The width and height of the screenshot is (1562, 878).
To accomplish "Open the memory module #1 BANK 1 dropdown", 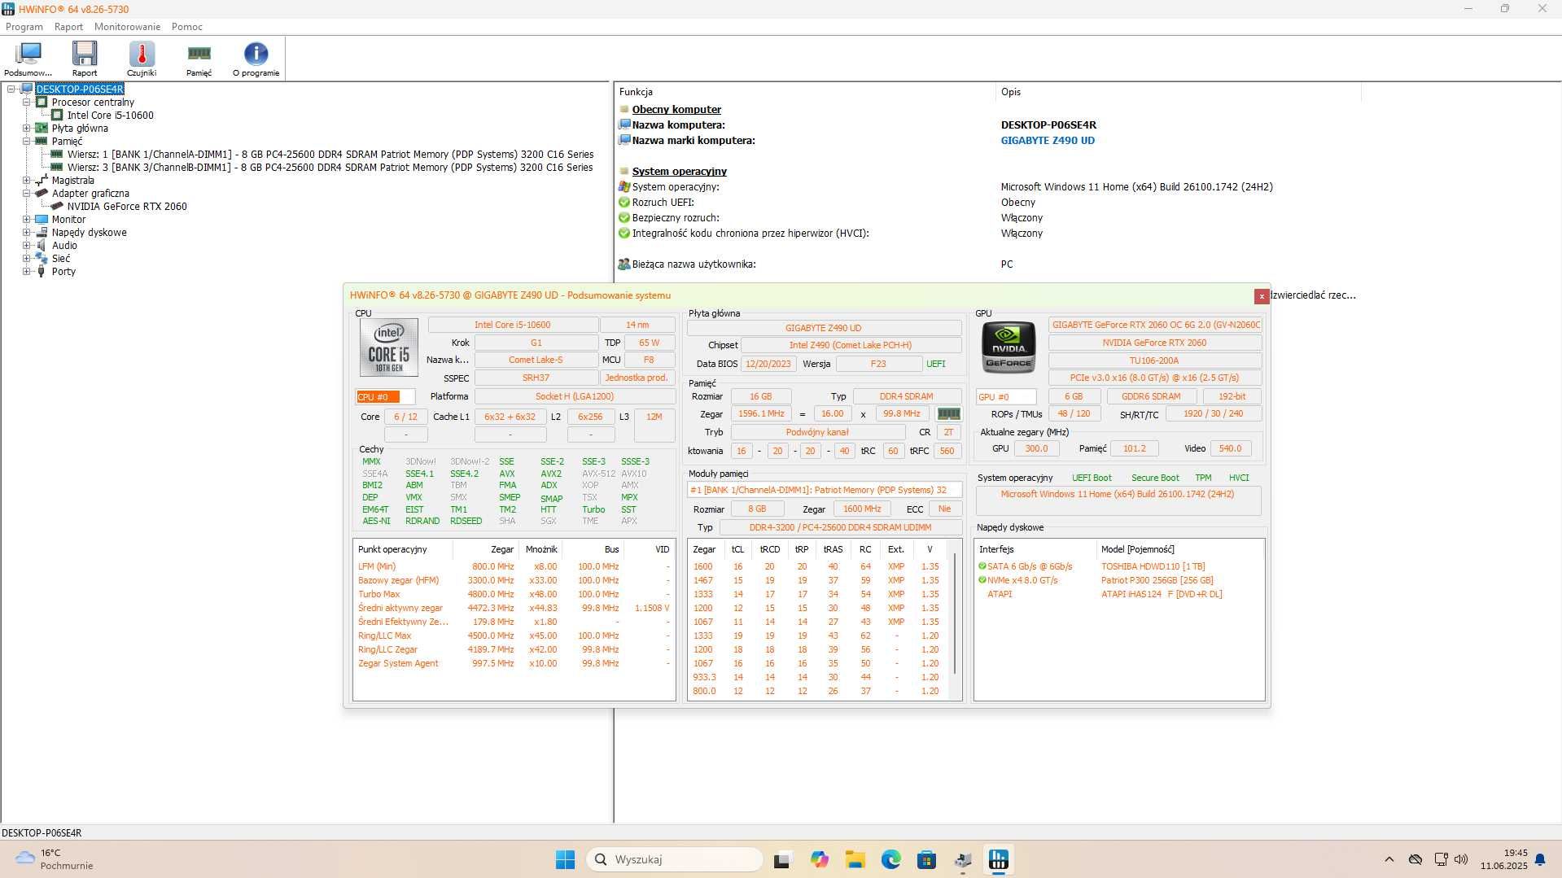I will [x=824, y=490].
